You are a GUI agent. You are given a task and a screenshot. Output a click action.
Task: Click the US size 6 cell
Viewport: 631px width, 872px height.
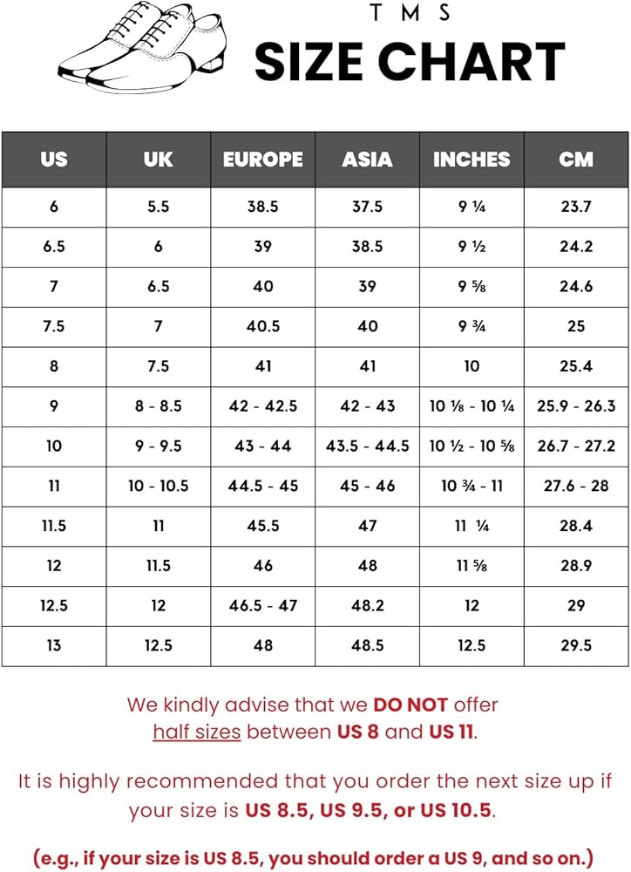click(x=54, y=207)
